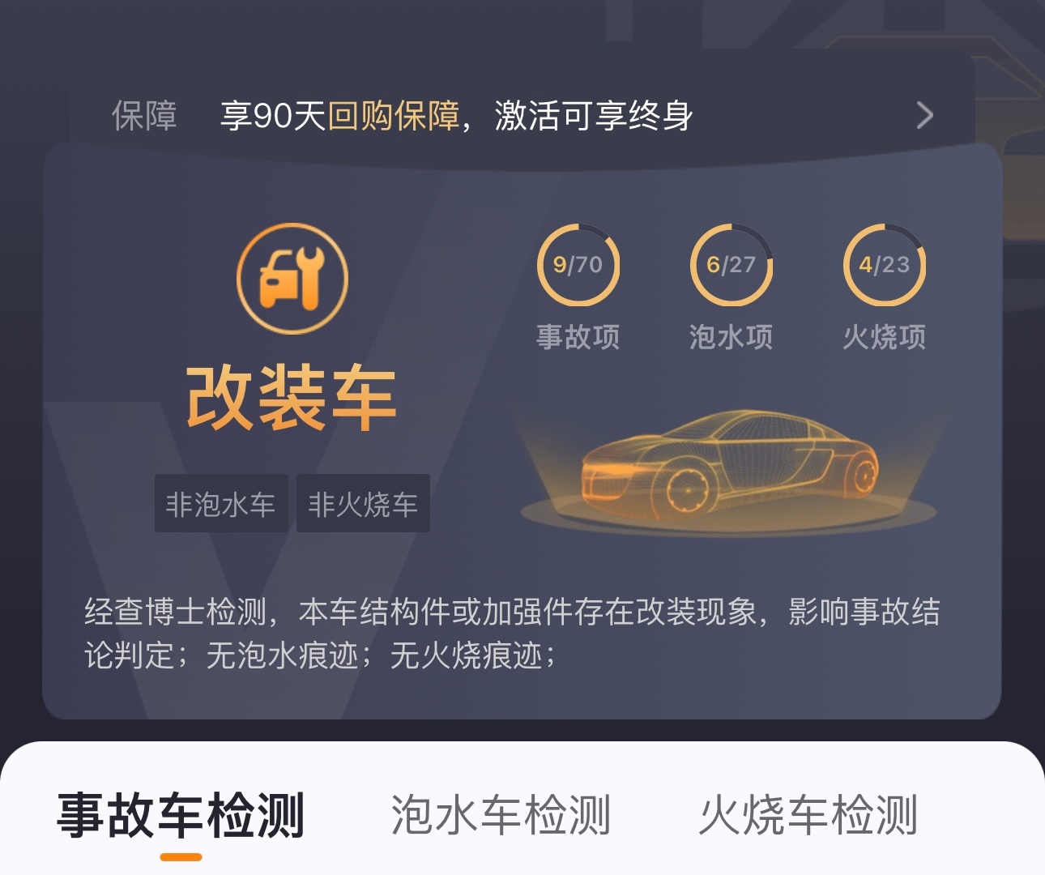This screenshot has height=875, width=1045.
Task: Open the 4/23 fire items ring
Action: coord(885,265)
